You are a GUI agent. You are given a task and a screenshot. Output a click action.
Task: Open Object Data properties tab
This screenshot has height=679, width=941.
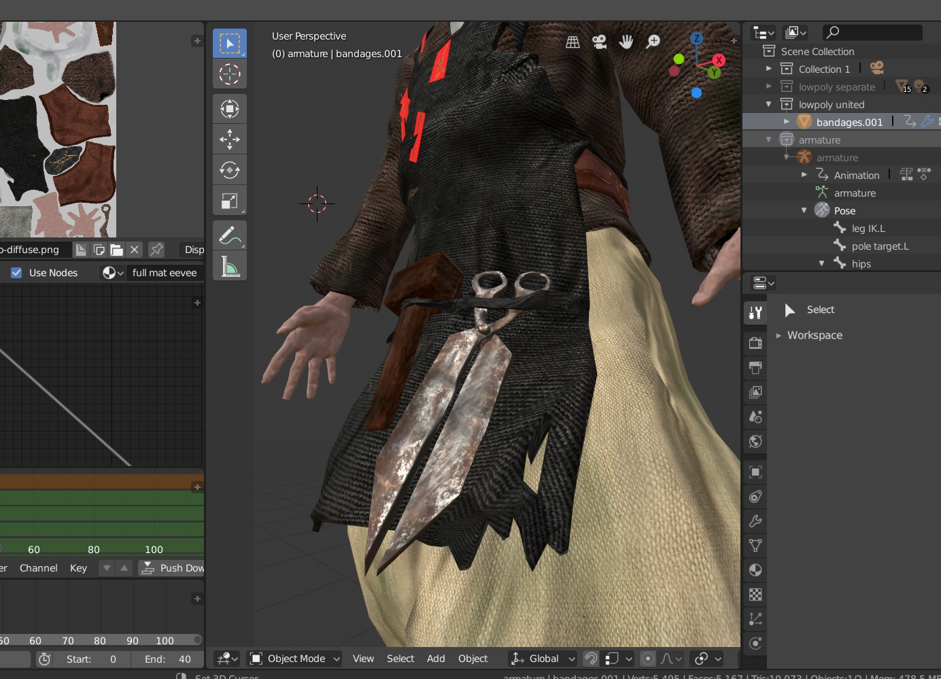[755, 546]
